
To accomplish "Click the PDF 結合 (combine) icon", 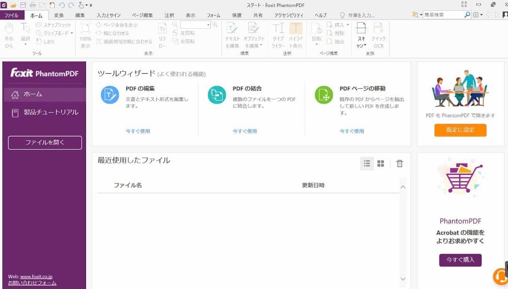I will (217, 94).
